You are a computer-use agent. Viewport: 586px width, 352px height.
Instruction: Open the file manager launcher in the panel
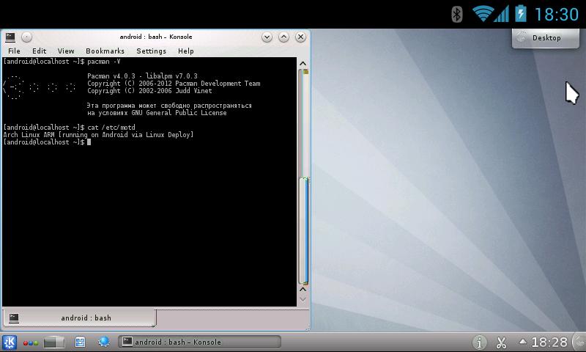[x=81, y=342]
